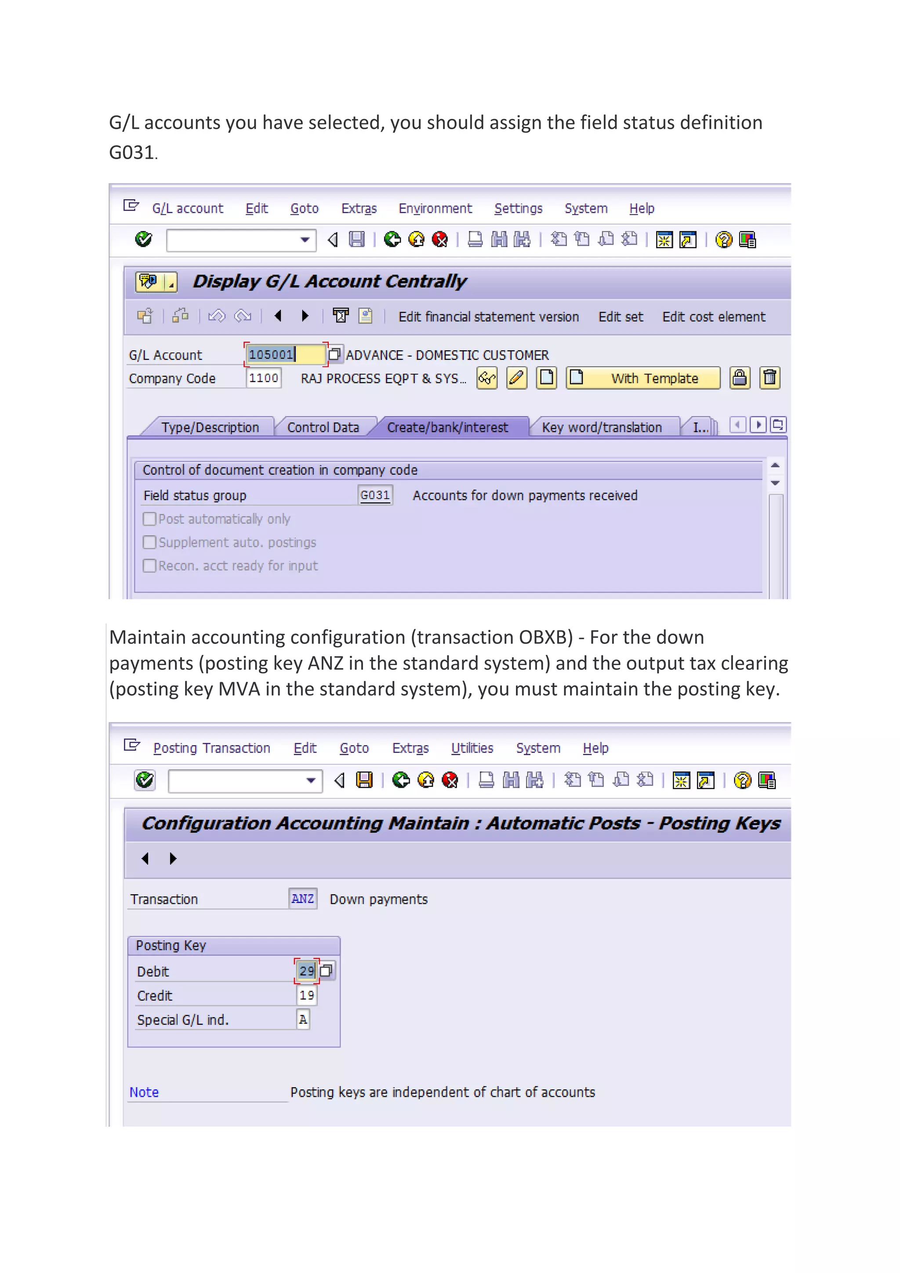Click Edit financial statement version button
The image size is (900, 1273).
click(x=488, y=316)
